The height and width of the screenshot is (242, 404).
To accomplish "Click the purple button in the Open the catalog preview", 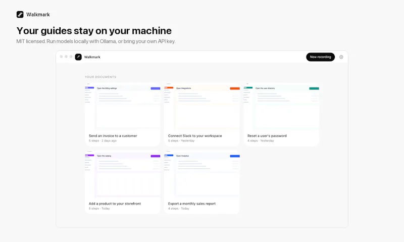I will [x=156, y=156].
